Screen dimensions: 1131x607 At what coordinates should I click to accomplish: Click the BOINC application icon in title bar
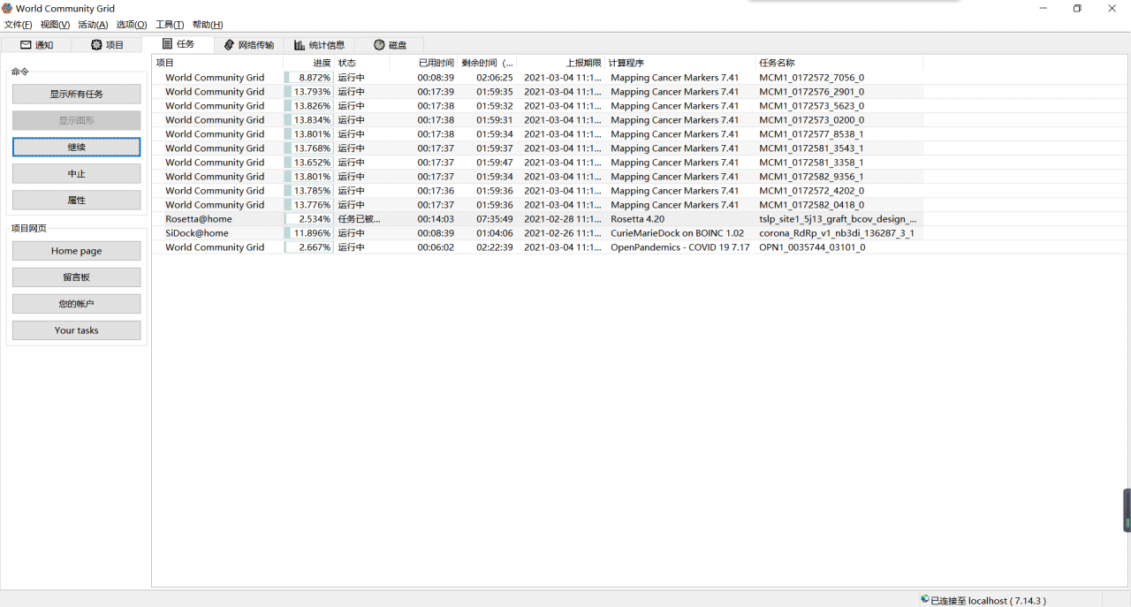click(7, 8)
